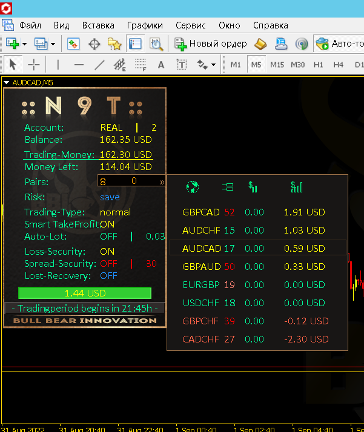The width and height of the screenshot is (364, 432).
Task: Toggle Smart TakeProfit ON switch
Action: click(x=108, y=224)
